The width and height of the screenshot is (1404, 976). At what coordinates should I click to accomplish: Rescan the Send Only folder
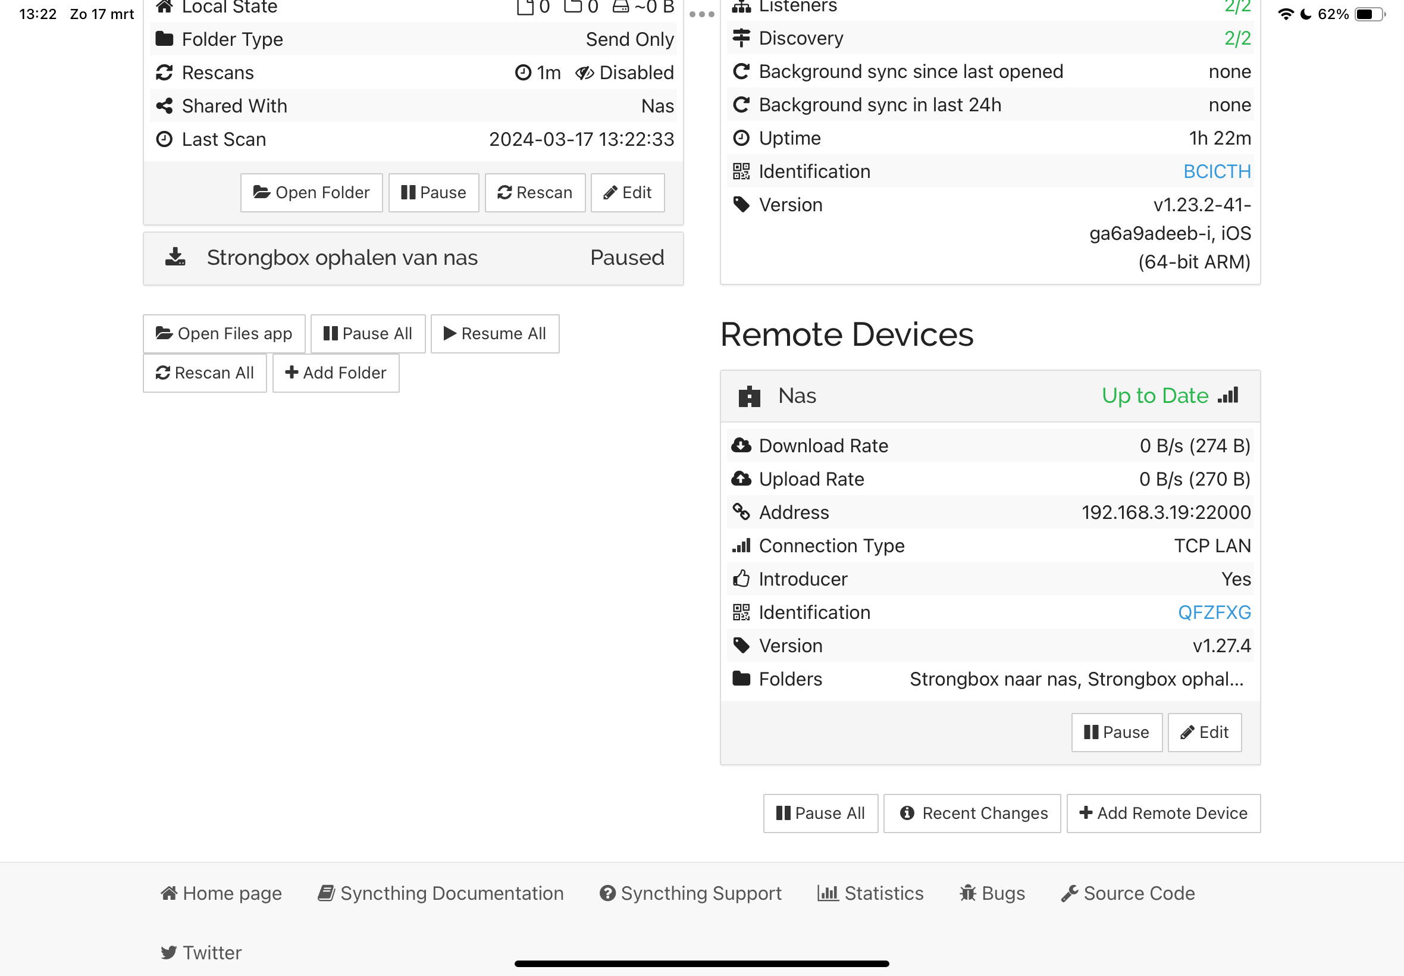pos(535,193)
